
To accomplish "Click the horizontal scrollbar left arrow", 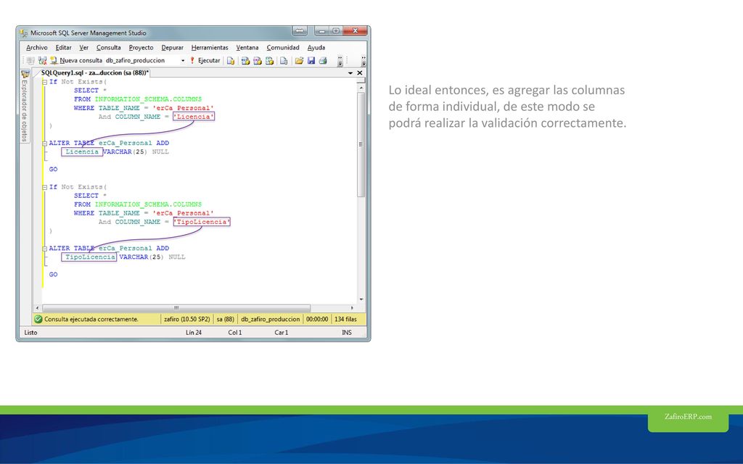I will click(38, 307).
